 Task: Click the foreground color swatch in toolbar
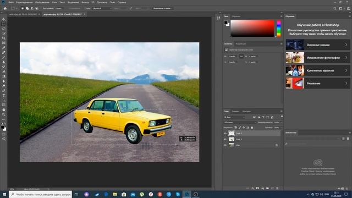click(2, 128)
